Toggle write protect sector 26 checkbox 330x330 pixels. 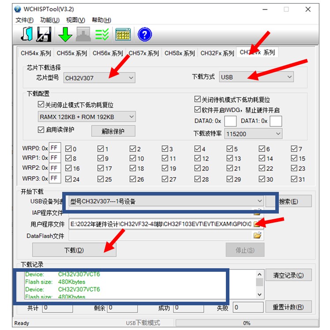(133, 179)
